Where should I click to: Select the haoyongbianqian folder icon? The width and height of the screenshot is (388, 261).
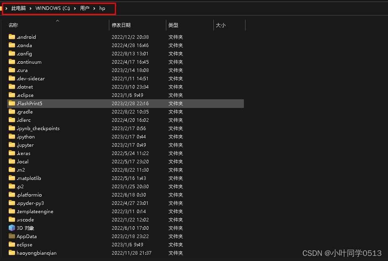pyautogui.click(x=12, y=253)
